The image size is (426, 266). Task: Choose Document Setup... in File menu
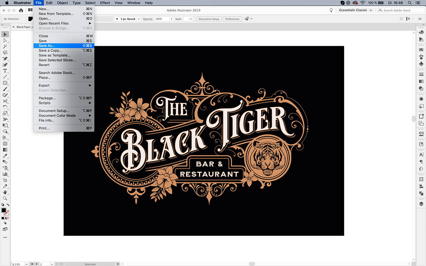[63, 111]
